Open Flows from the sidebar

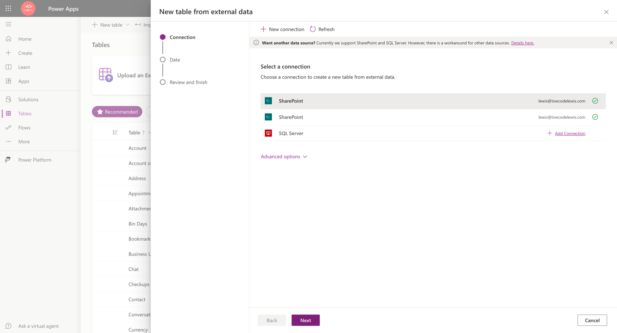(24, 128)
